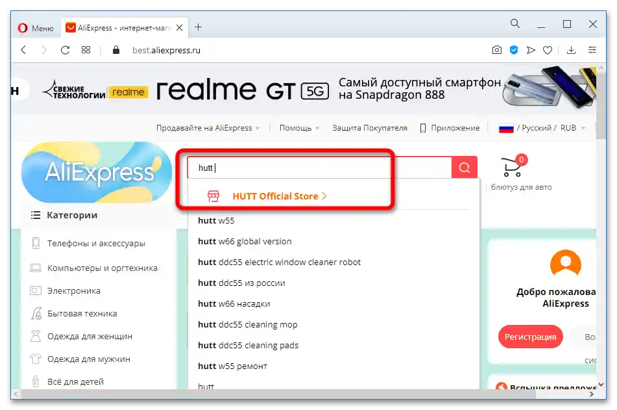Open the Защита Покупателя link
This screenshot has width=617, height=410.
coord(370,128)
